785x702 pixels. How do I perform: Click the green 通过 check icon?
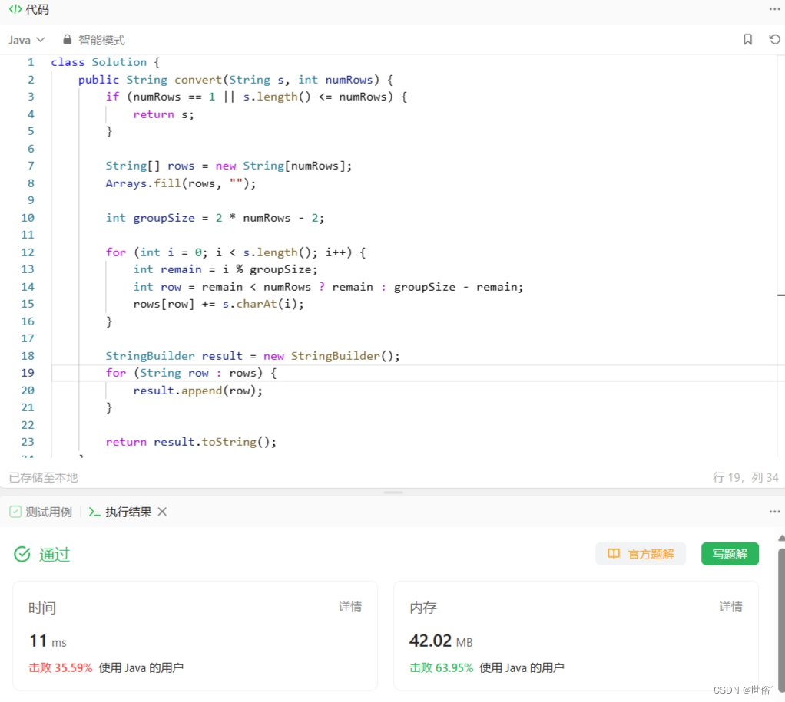pos(22,554)
